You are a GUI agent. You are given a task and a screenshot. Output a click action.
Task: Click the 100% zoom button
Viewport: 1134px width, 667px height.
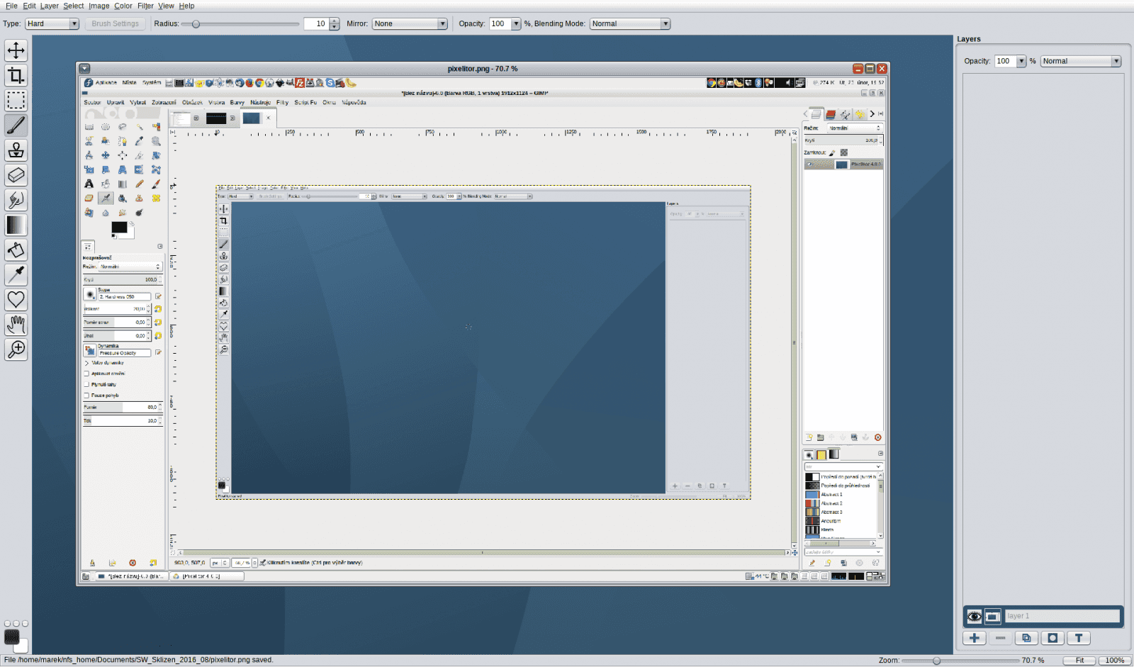pyautogui.click(x=1115, y=661)
